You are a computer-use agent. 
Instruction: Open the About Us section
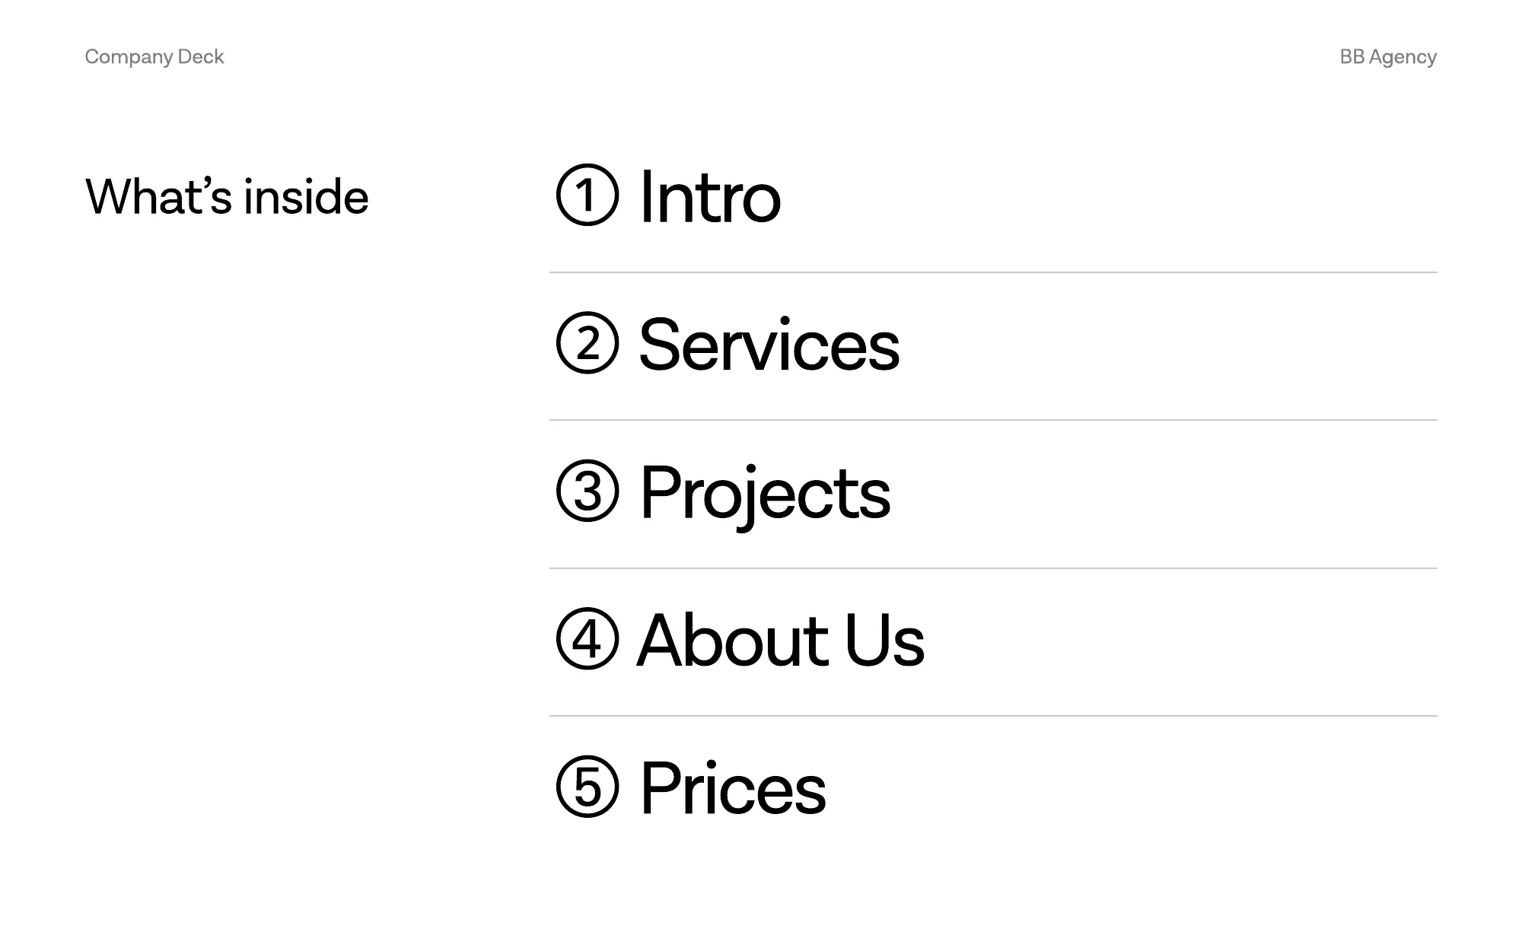pos(781,640)
